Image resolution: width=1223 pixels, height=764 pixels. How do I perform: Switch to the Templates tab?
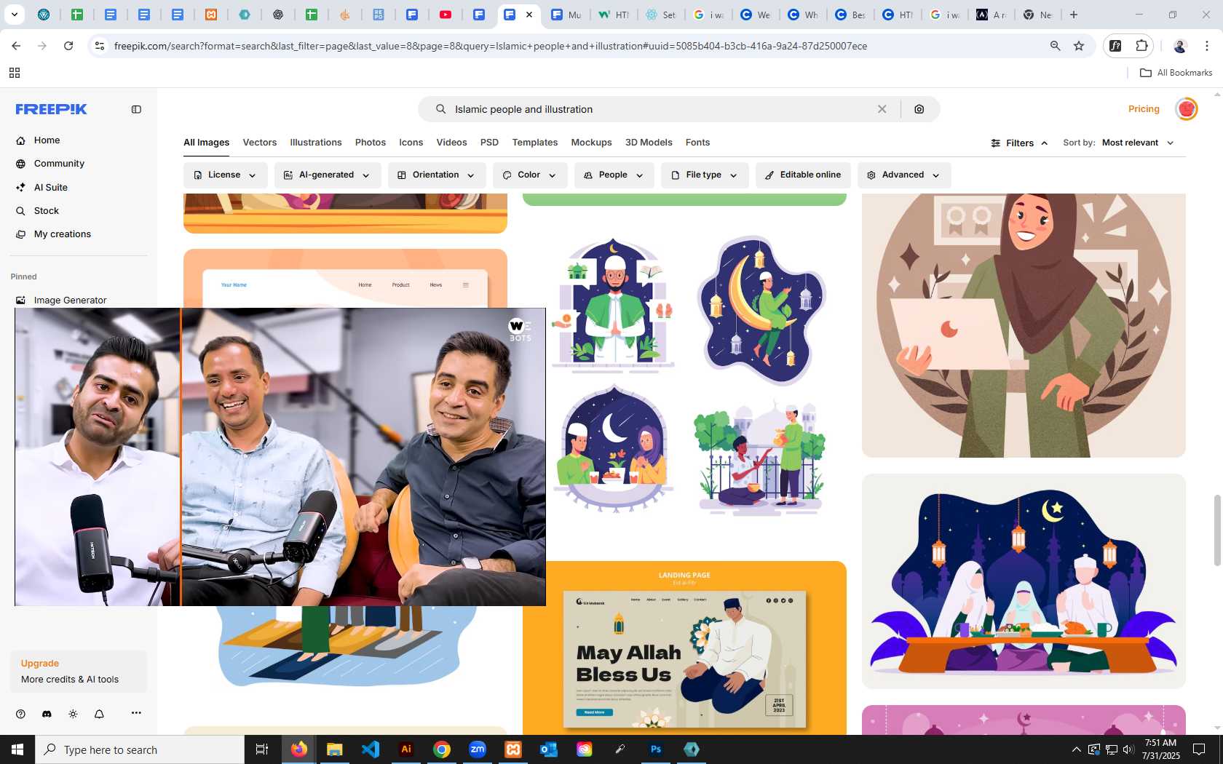535,143
